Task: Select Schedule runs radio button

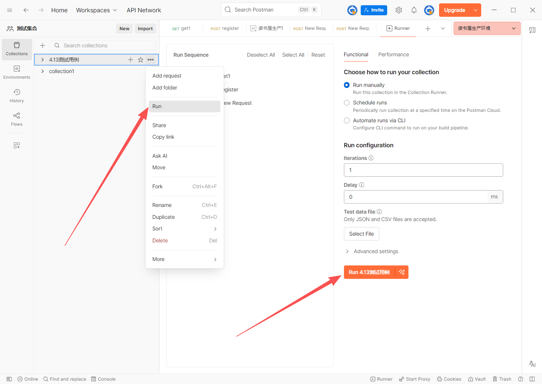Action: [347, 103]
